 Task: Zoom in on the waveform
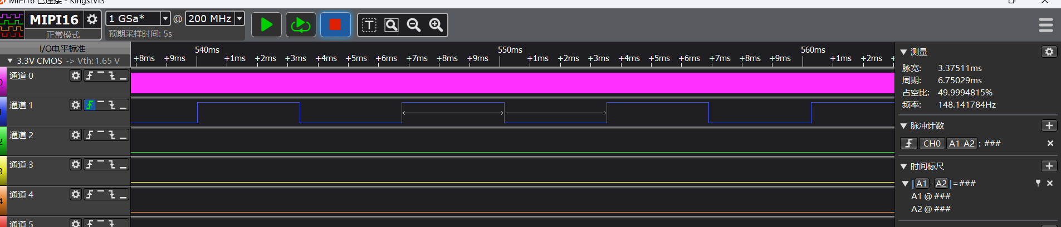pos(436,25)
